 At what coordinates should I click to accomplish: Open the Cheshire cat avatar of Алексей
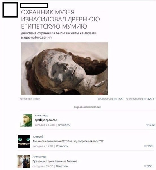[x=24, y=141]
